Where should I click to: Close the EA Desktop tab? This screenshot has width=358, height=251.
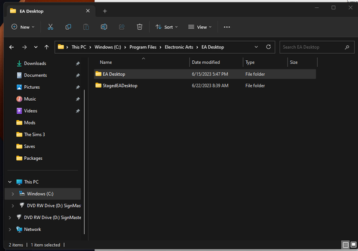click(x=88, y=11)
